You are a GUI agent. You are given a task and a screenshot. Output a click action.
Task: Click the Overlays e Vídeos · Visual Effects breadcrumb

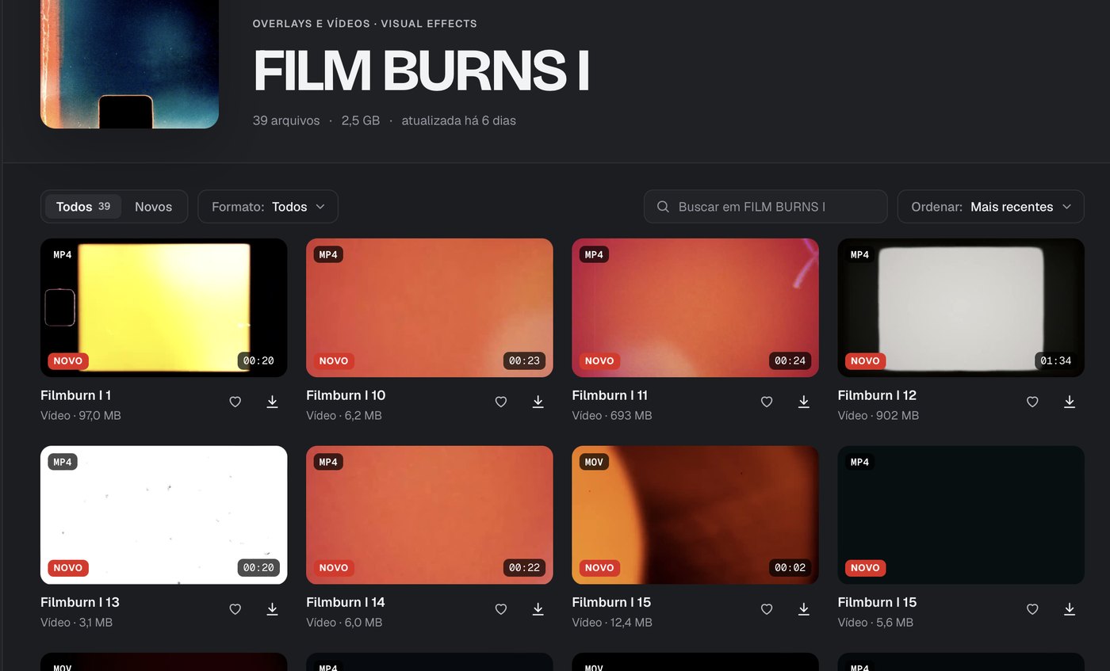click(365, 24)
